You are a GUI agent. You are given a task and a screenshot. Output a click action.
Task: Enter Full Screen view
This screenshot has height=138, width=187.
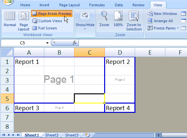(x=44, y=28)
